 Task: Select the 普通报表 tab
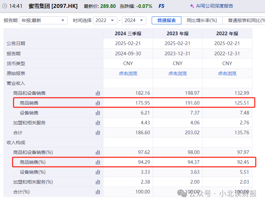click(167, 20)
